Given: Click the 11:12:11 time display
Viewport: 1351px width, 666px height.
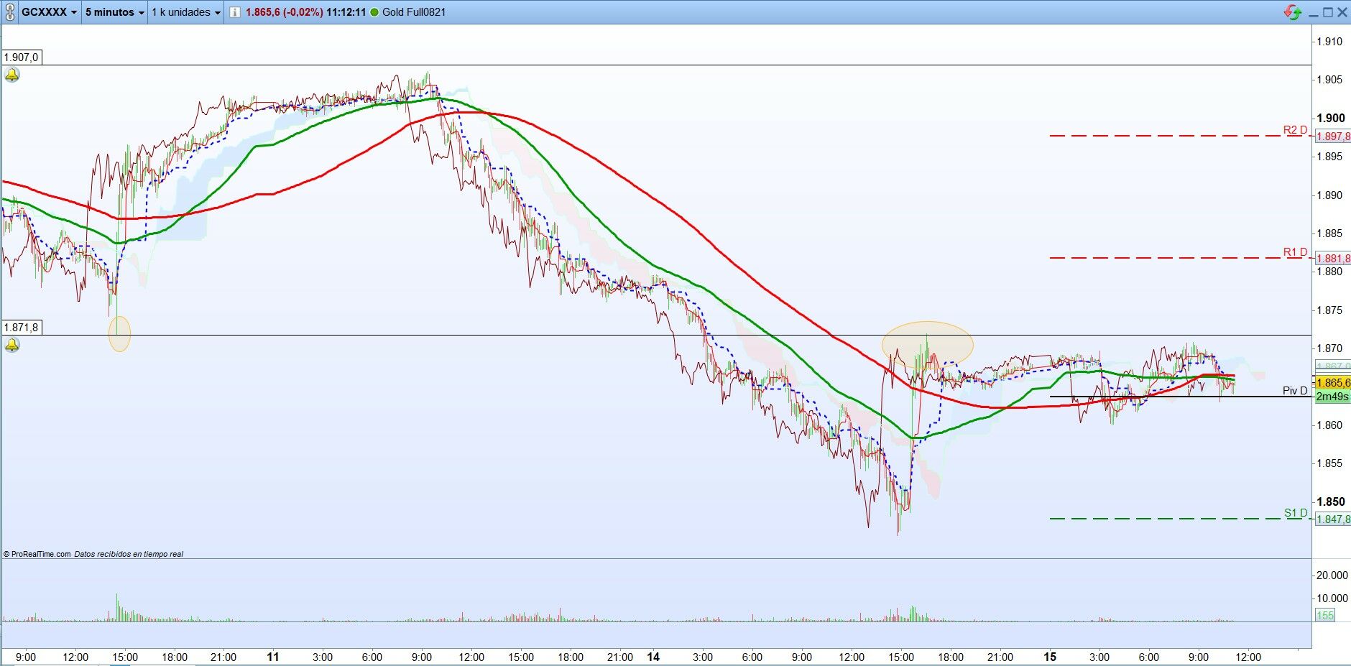Looking at the screenshot, I should tap(346, 12).
